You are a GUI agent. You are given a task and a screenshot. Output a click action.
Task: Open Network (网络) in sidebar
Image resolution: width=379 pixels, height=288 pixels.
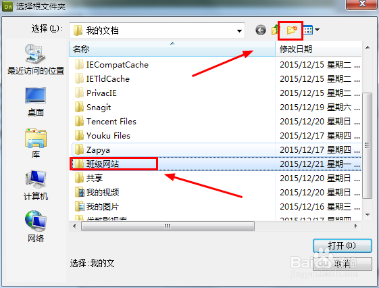point(36,226)
